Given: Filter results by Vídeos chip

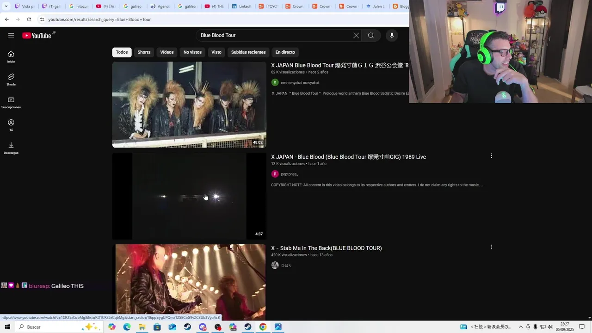Looking at the screenshot, I should coord(167,52).
